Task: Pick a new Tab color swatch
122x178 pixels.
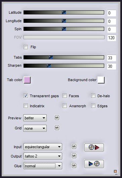Action: pyautogui.click(x=27, y=80)
